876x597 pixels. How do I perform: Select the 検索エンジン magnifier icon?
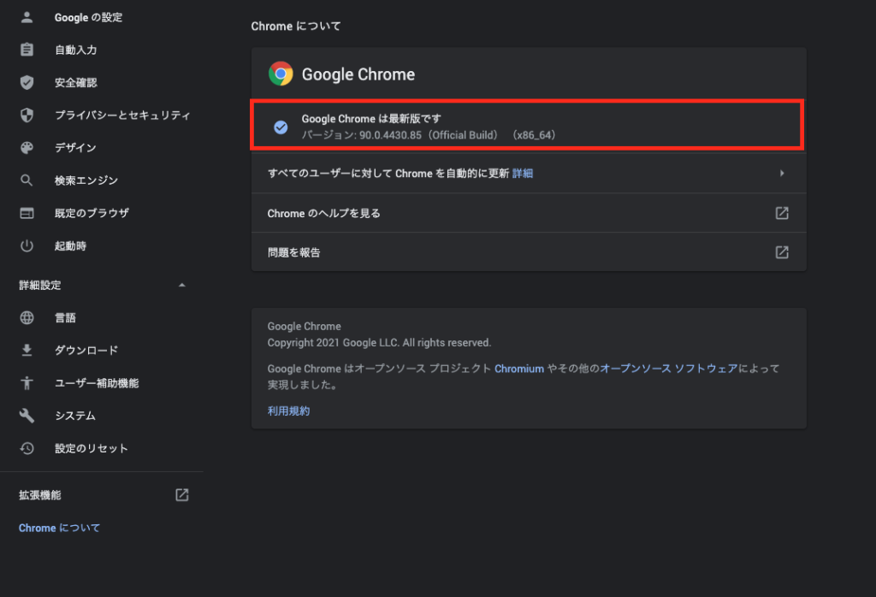click(27, 180)
